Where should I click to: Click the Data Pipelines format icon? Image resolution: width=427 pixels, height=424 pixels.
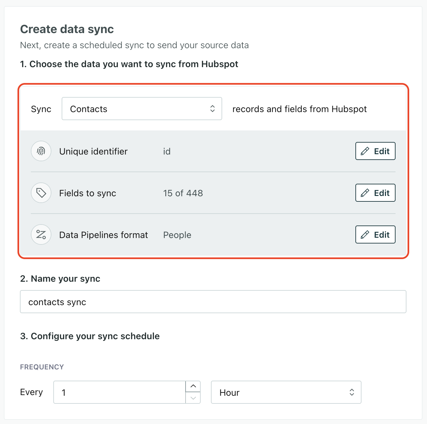pos(41,234)
